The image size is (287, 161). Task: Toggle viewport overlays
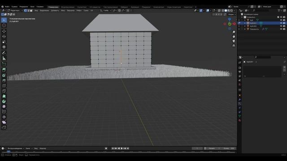[208, 11]
